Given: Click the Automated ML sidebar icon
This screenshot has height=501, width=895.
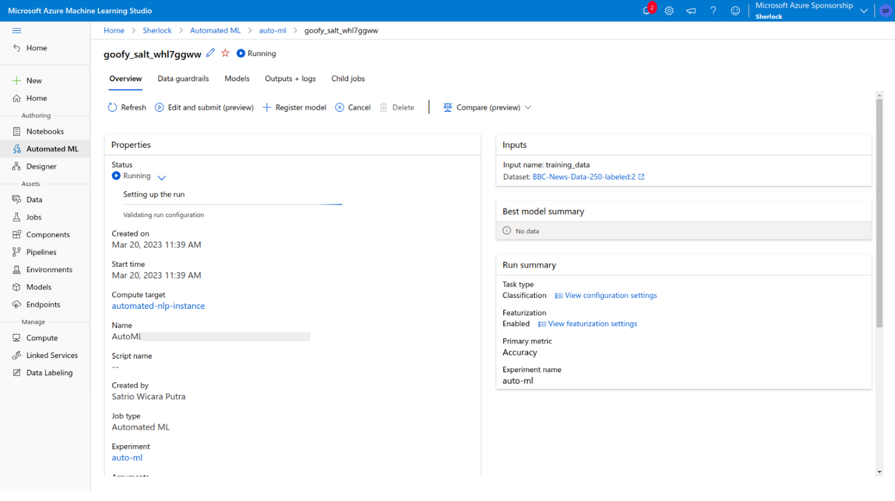Looking at the screenshot, I should [17, 149].
